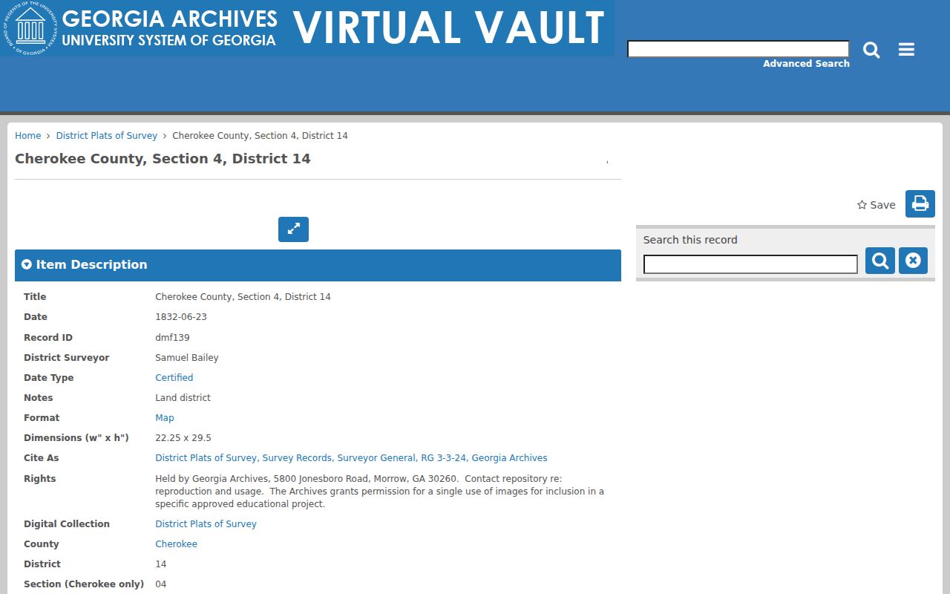Focus the header search text box
This screenshot has height=594, width=950.
[x=738, y=49]
